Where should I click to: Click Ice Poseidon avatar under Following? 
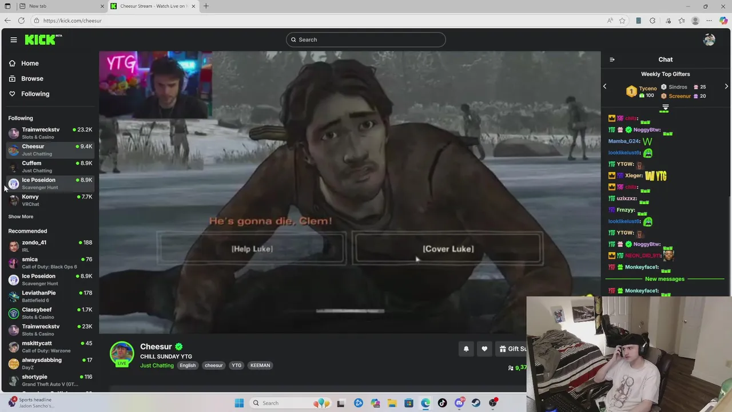(14, 184)
